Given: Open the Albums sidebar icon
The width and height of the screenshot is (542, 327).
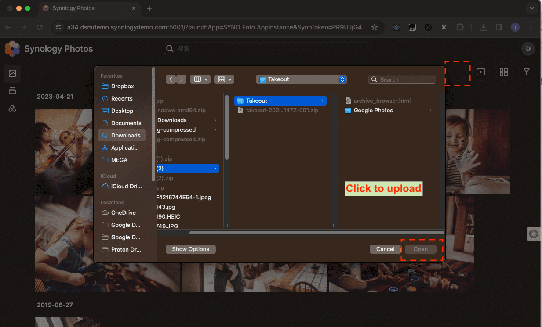Looking at the screenshot, I should pyautogui.click(x=12, y=91).
